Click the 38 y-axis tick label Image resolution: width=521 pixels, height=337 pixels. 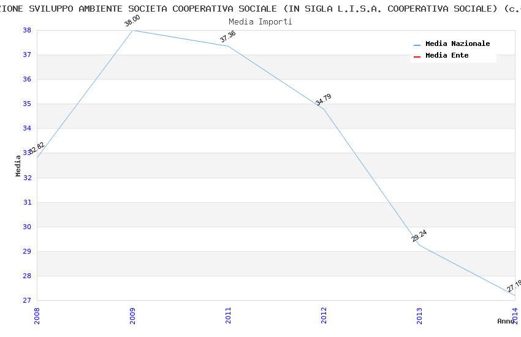[27, 31]
